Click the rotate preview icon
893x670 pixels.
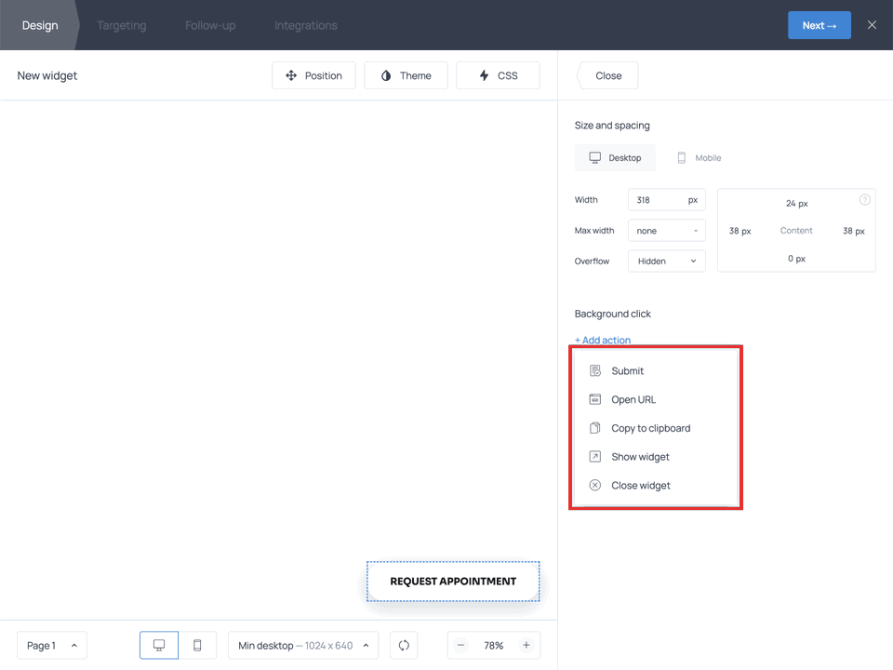pos(404,646)
